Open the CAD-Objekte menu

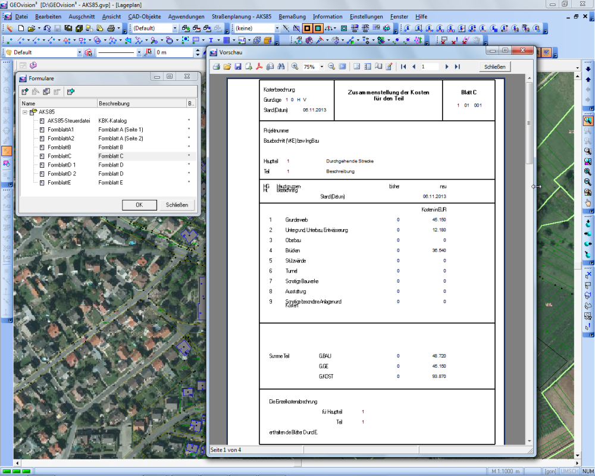(144, 17)
